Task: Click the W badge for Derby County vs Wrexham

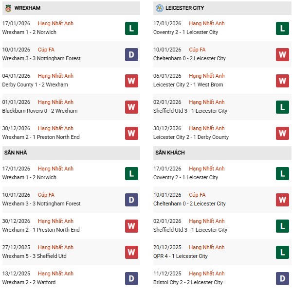Action: click(131, 81)
